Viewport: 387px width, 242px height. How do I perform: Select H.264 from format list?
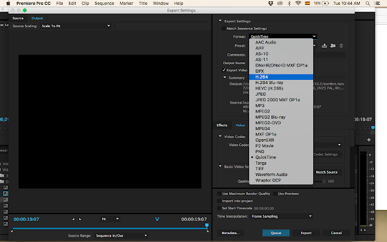281,77
